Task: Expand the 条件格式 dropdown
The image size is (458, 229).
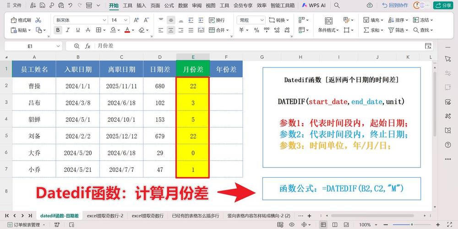Action: [338, 30]
